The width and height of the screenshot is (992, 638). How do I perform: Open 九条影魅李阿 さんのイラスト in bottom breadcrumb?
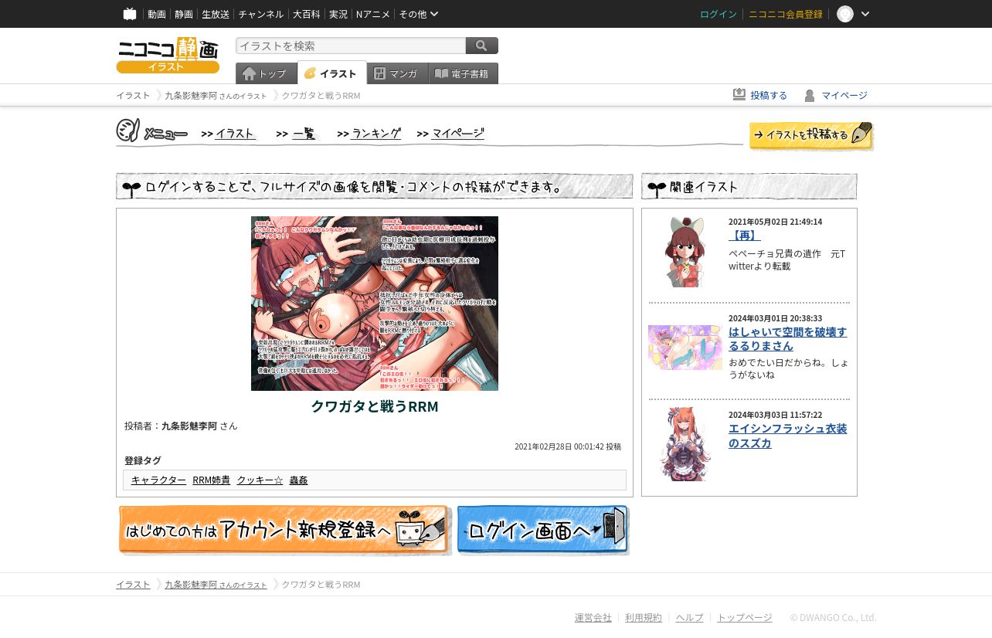coord(216,584)
